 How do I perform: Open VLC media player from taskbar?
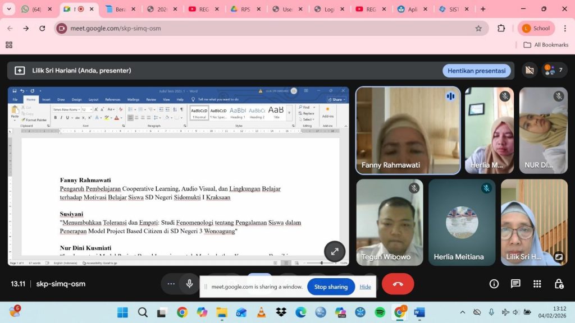pos(261,312)
